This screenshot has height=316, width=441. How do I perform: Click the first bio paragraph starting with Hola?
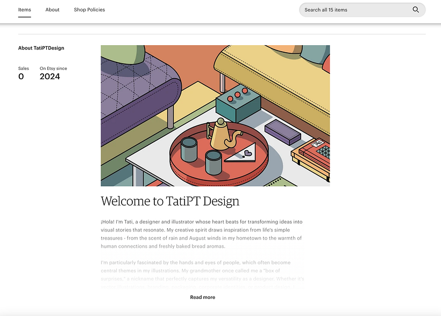(202, 233)
